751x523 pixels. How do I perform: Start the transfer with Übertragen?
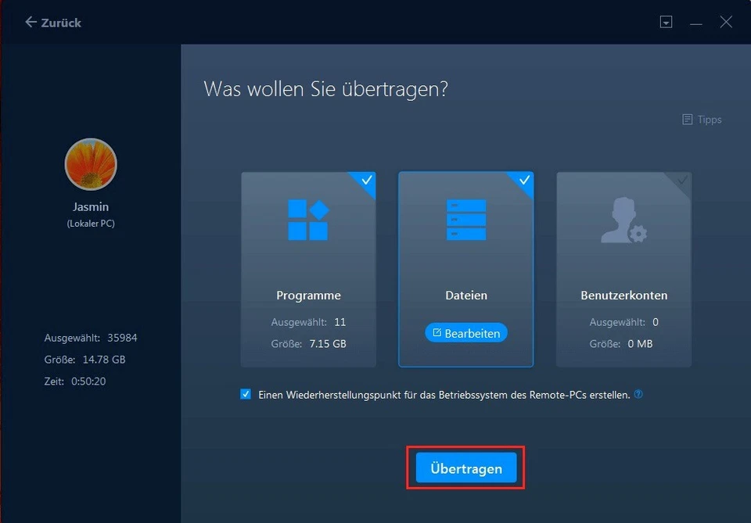point(465,467)
